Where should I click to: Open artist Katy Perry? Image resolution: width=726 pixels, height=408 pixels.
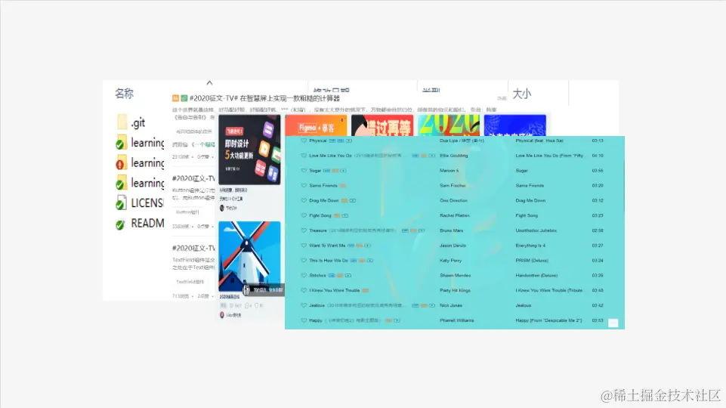(x=450, y=260)
